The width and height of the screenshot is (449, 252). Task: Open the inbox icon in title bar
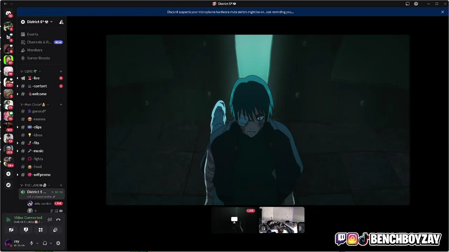pos(408,4)
